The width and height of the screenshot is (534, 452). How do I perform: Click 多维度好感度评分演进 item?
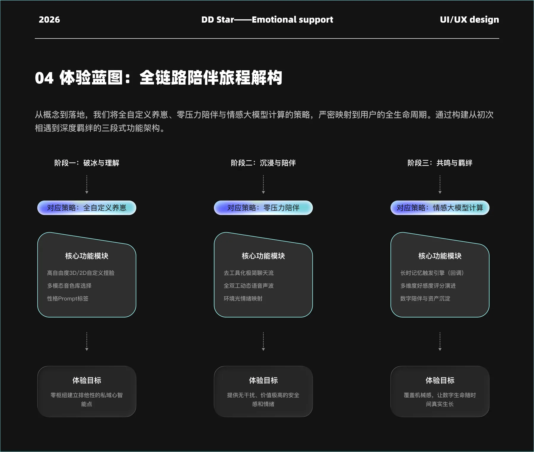point(428,286)
